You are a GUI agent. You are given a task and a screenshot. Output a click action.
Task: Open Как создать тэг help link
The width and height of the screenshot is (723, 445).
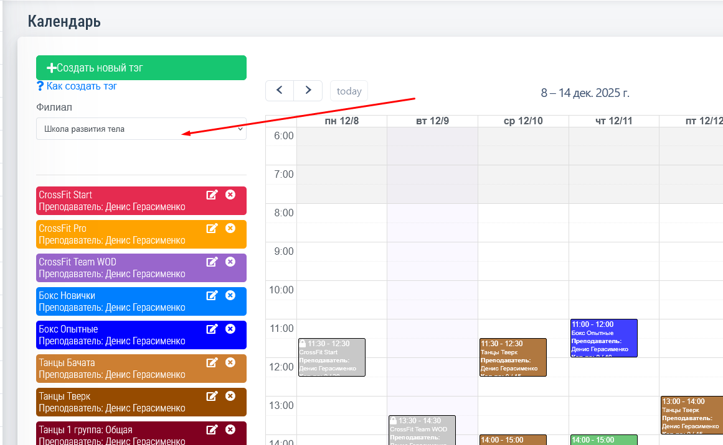coord(81,86)
